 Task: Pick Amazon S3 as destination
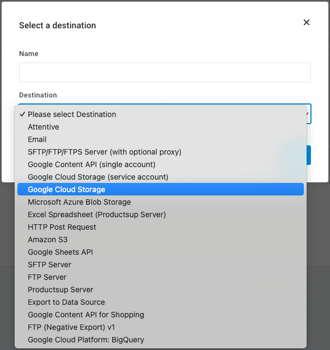pyautogui.click(x=48, y=240)
